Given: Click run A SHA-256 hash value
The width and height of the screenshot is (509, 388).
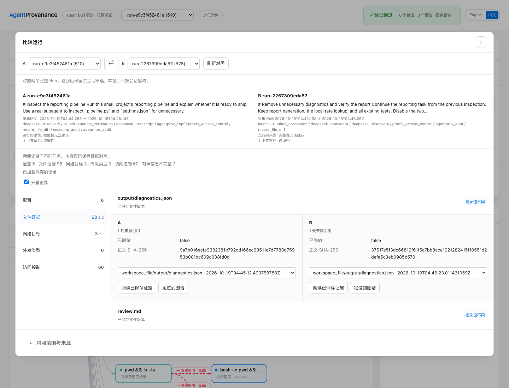Looking at the screenshot, I should (x=237, y=254).
